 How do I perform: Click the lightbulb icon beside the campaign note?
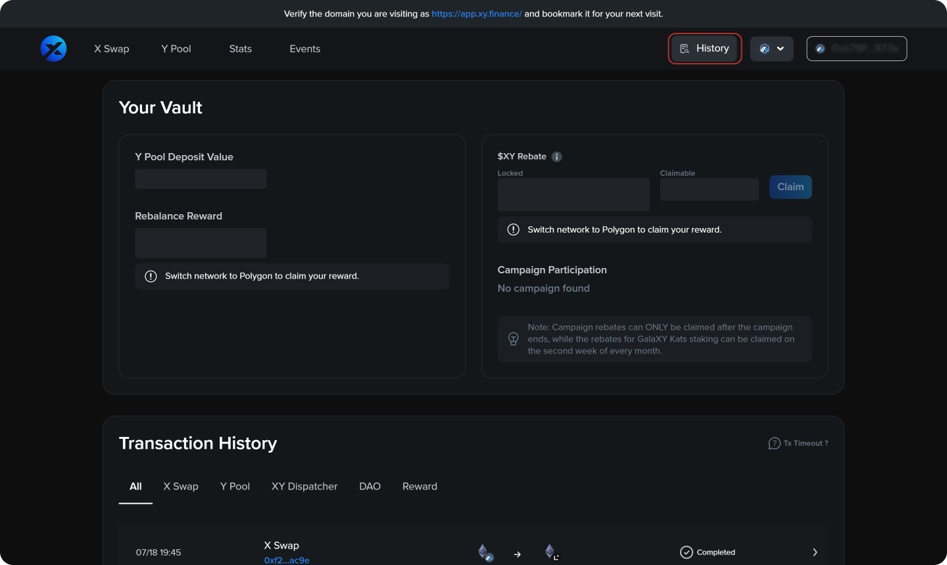pyautogui.click(x=513, y=339)
